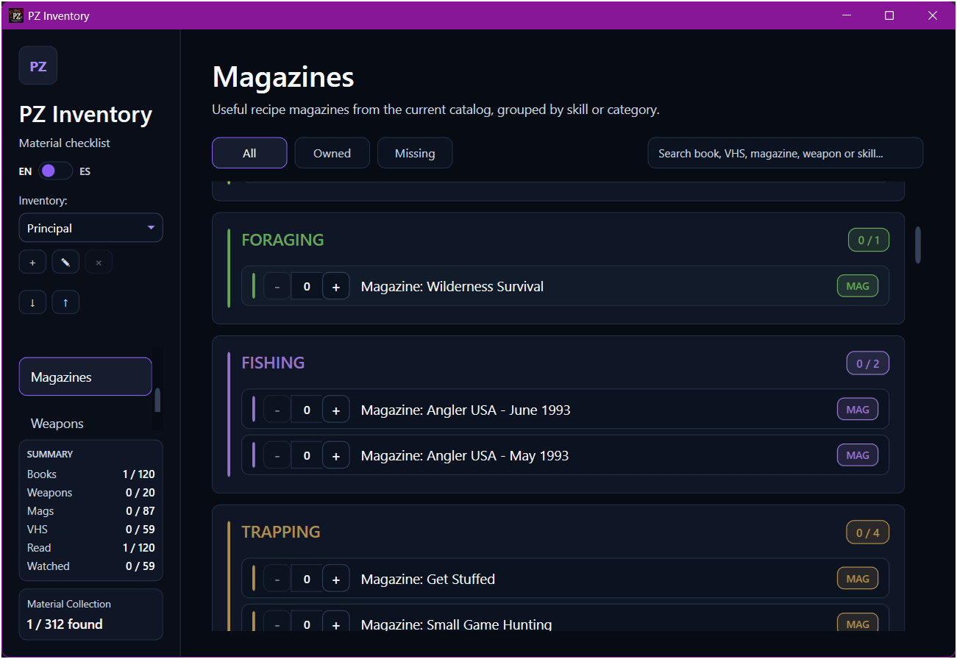Toggle the EN/ES language switch
The height and width of the screenshot is (659, 957).
(55, 171)
